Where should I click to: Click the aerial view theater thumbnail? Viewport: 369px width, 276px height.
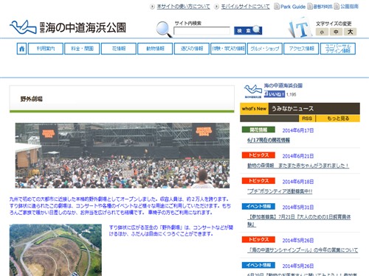point(55,250)
